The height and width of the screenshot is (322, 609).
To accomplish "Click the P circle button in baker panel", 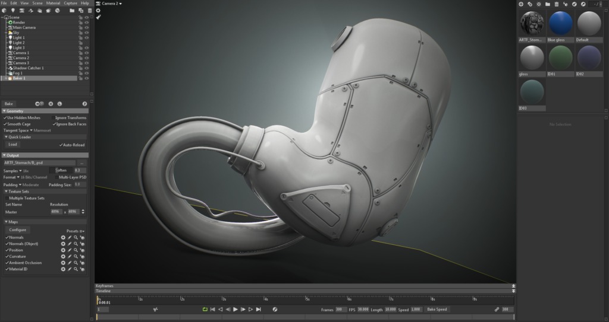I will 84,104.
